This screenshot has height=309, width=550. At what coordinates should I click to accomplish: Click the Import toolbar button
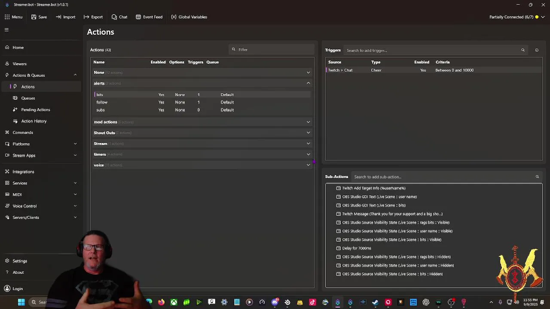[x=65, y=17]
